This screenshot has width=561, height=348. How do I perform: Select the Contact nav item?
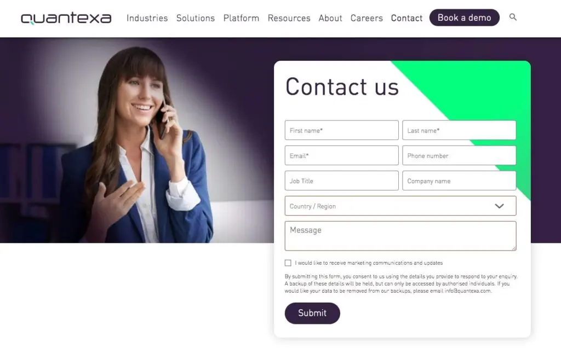coord(407,18)
